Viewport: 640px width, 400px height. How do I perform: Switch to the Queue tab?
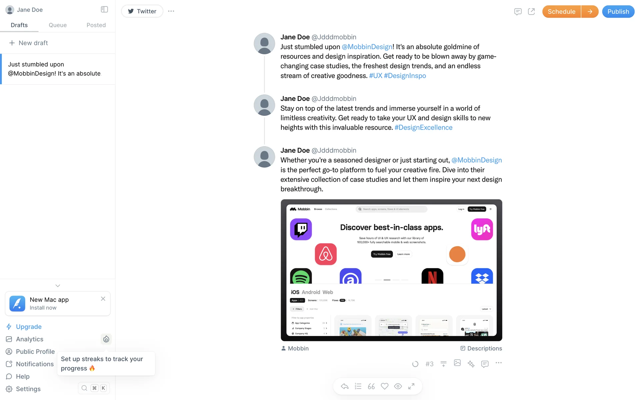point(58,25)
